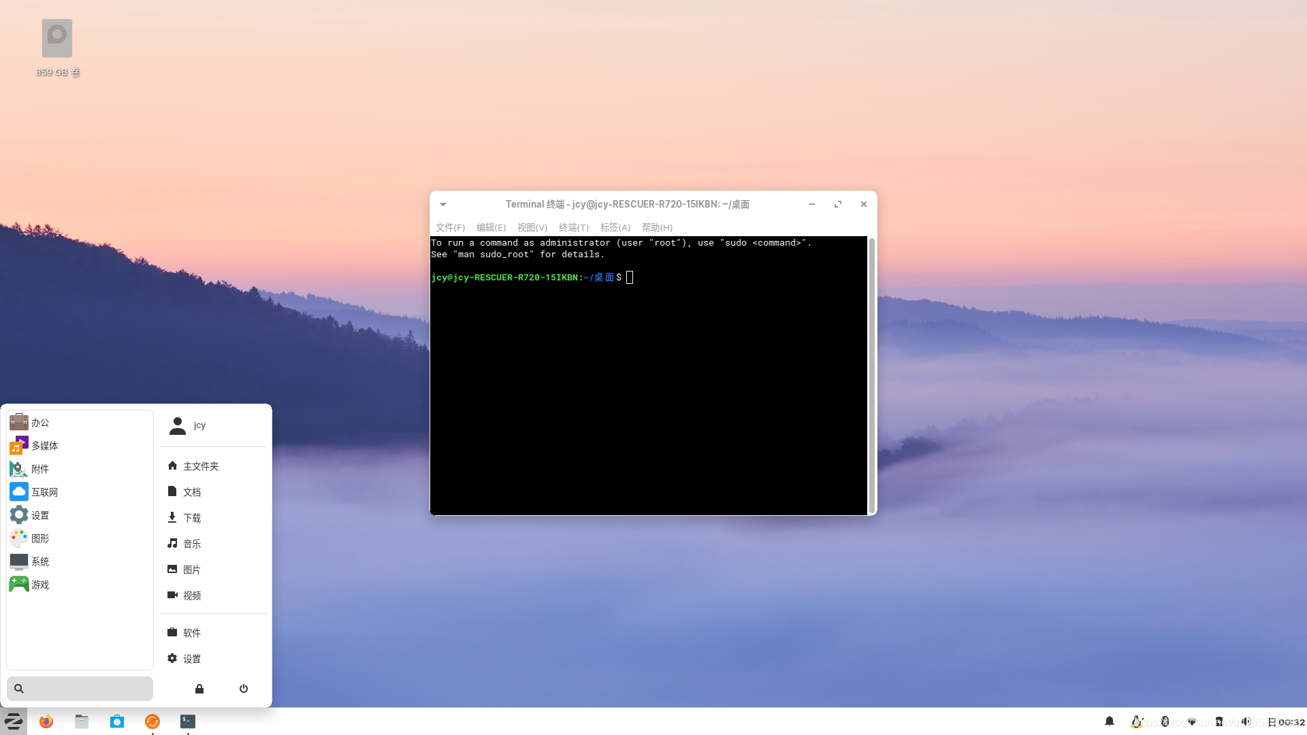Click the terminal vertical scrollbar

tap(871, 374)
